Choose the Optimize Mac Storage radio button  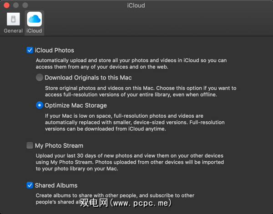tap(40, 105)
